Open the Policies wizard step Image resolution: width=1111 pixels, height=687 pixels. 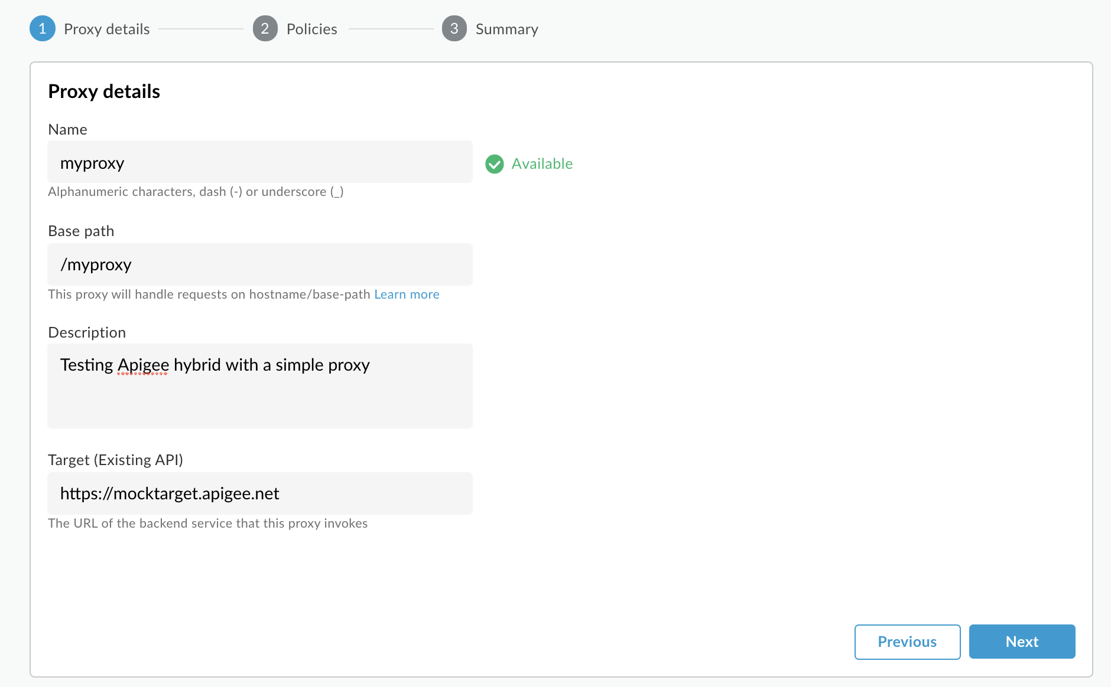(x=311, y=28)
